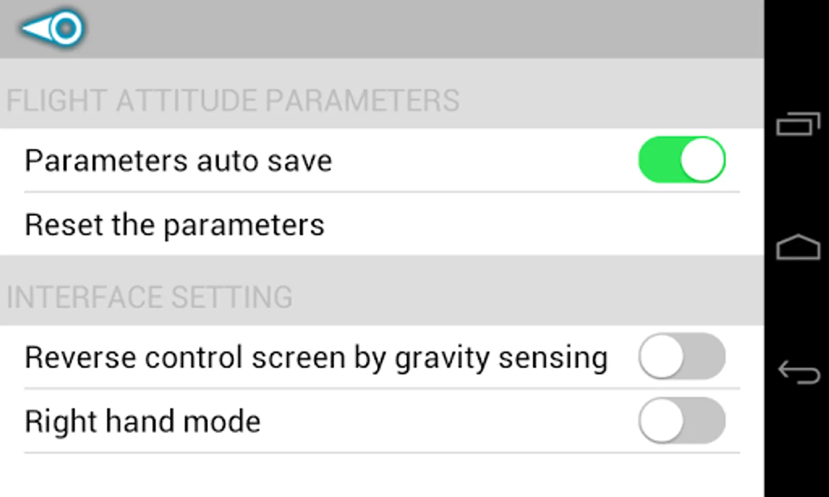Click the empty gray title bar area
Screen dimensions: 829x497
click(x=425, y=29)
